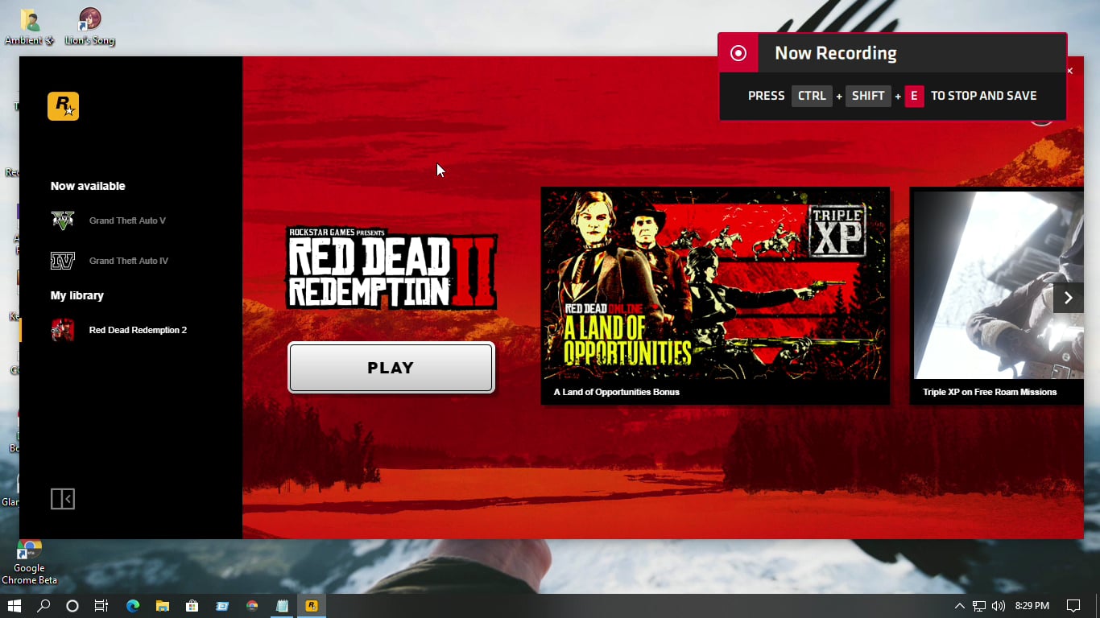Screen dimensions: 1100x618
Task: Open the clock showing 8:29 PM
Action: pos(1032,606)
